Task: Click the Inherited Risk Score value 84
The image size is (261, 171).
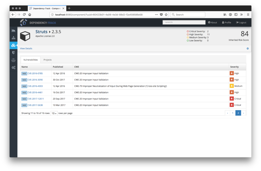Action: pos(244,34)
